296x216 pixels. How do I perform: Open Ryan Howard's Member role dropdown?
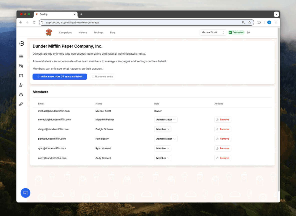point(163,148)
